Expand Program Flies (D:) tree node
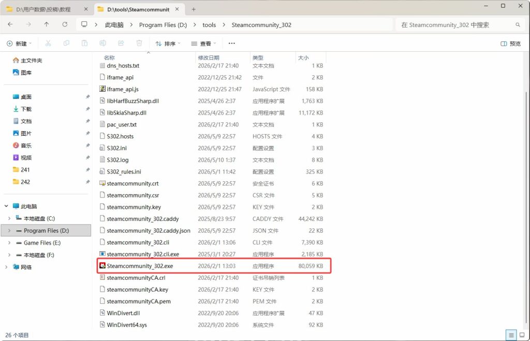 [x=9, y=231]
